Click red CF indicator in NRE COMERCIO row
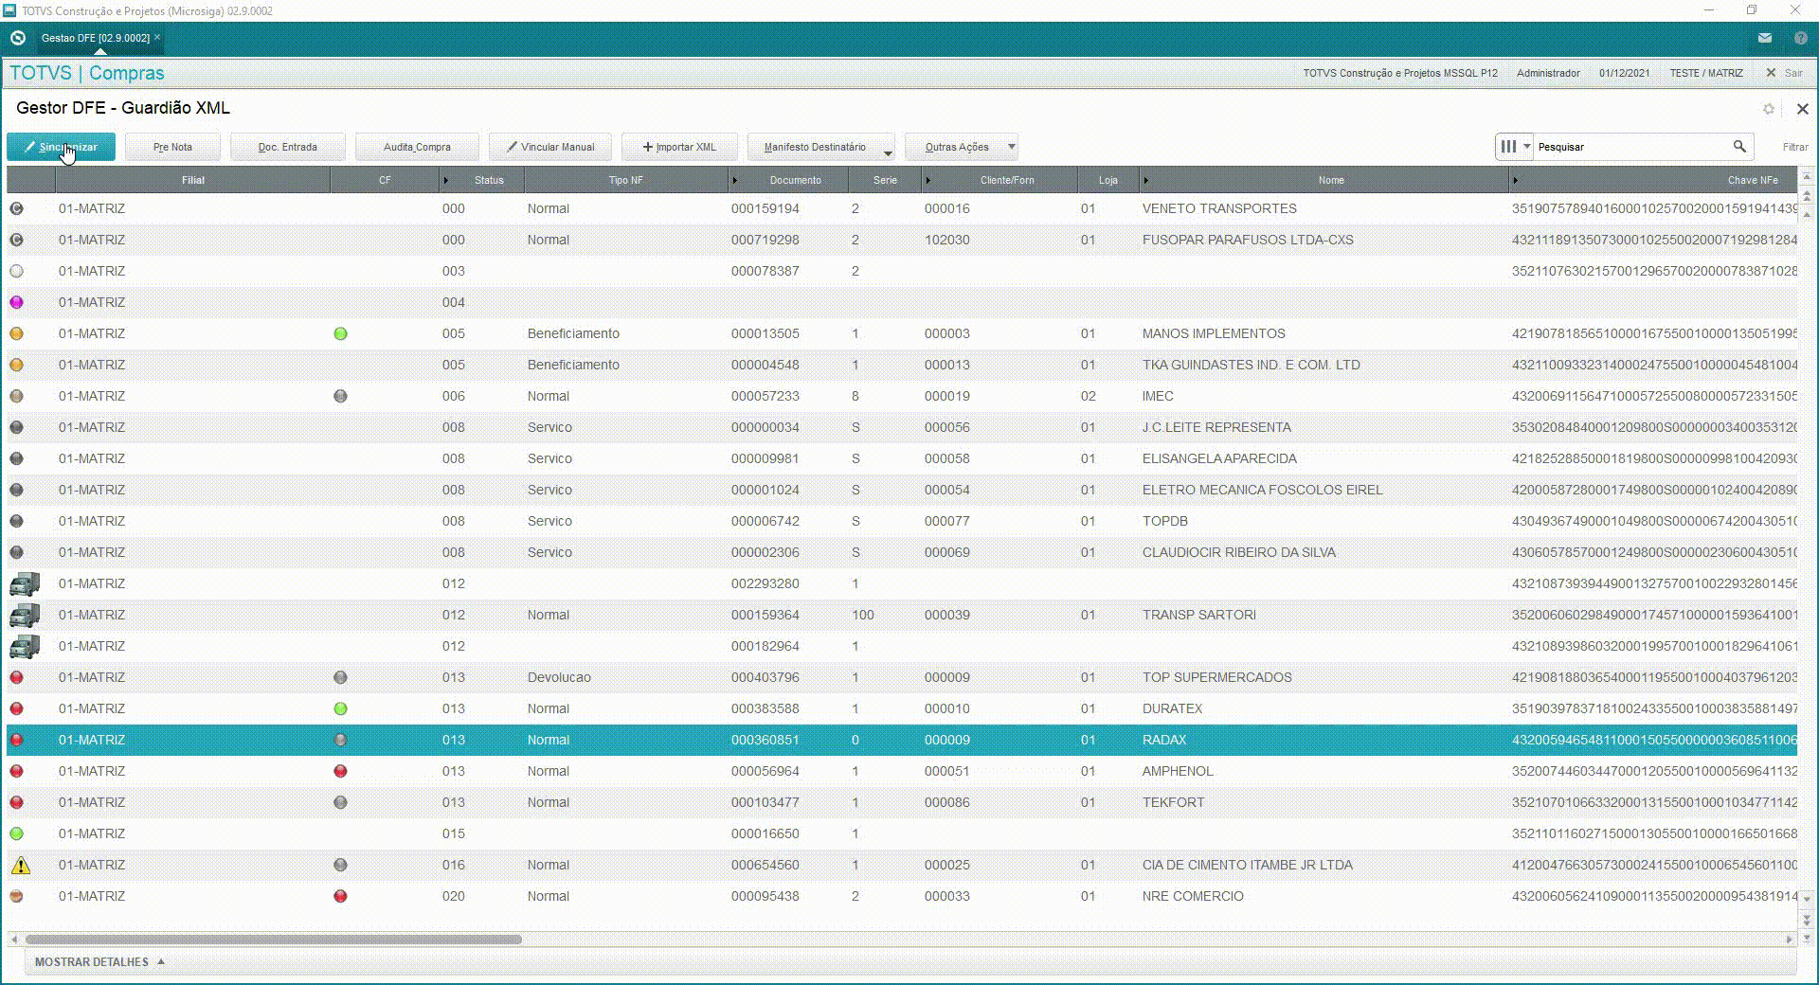Image resolution: width=1819 pixels, height=985 pixels. (340, 896)
